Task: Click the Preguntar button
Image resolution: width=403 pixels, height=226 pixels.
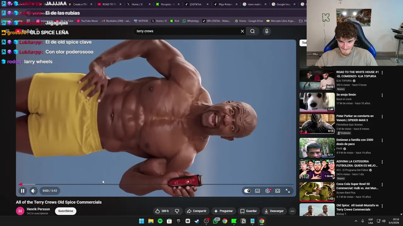Action: tap(223, 211)
